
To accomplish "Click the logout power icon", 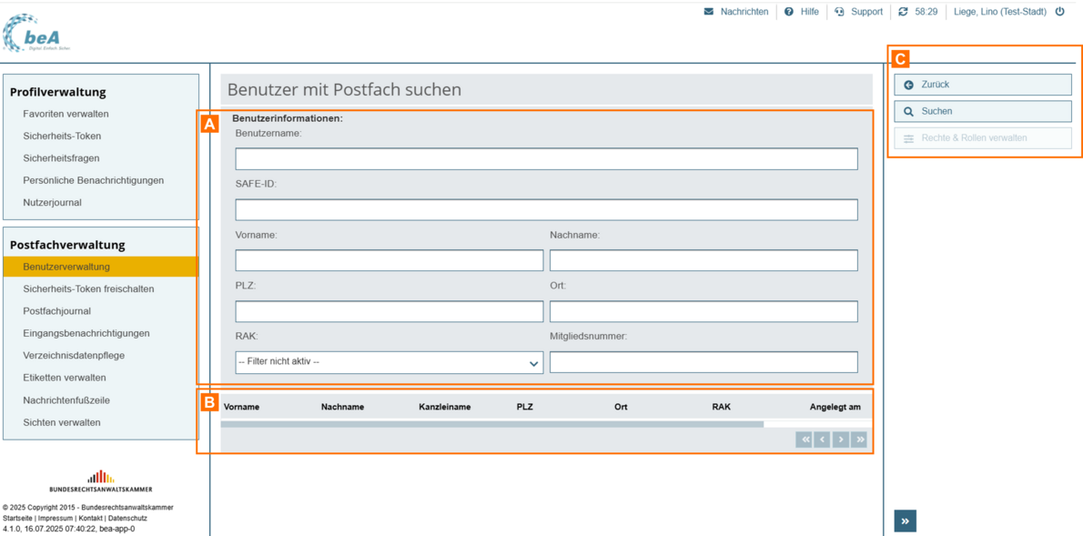I will click(x=1059, y=12).
